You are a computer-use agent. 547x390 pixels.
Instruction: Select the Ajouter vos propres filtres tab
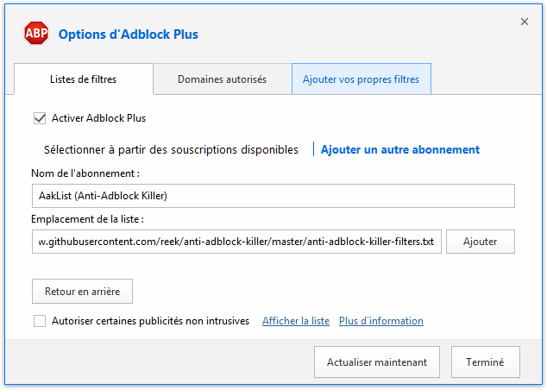361,79
